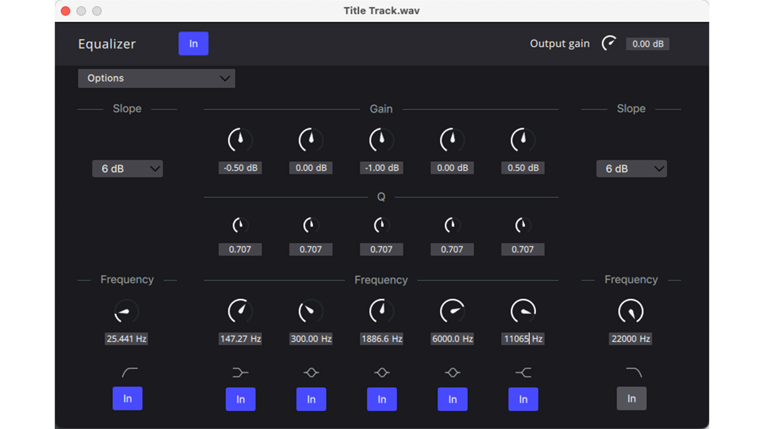Click the peak filter icon for the 1886.6 Hz band
764x429 pixels.
(x=382, y=372)
